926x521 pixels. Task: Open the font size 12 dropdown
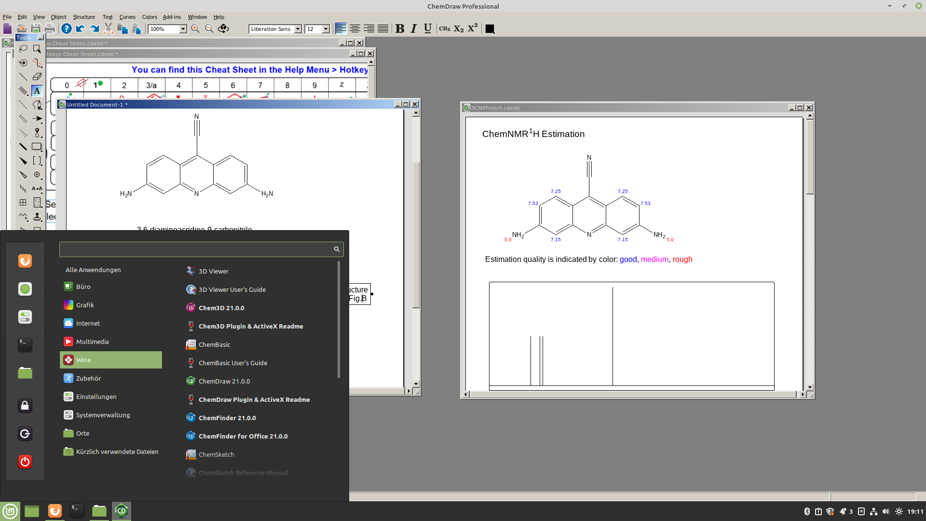tap(326, 29)
